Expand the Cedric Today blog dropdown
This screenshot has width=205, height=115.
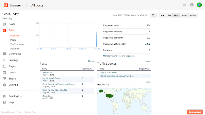(21, 14)
